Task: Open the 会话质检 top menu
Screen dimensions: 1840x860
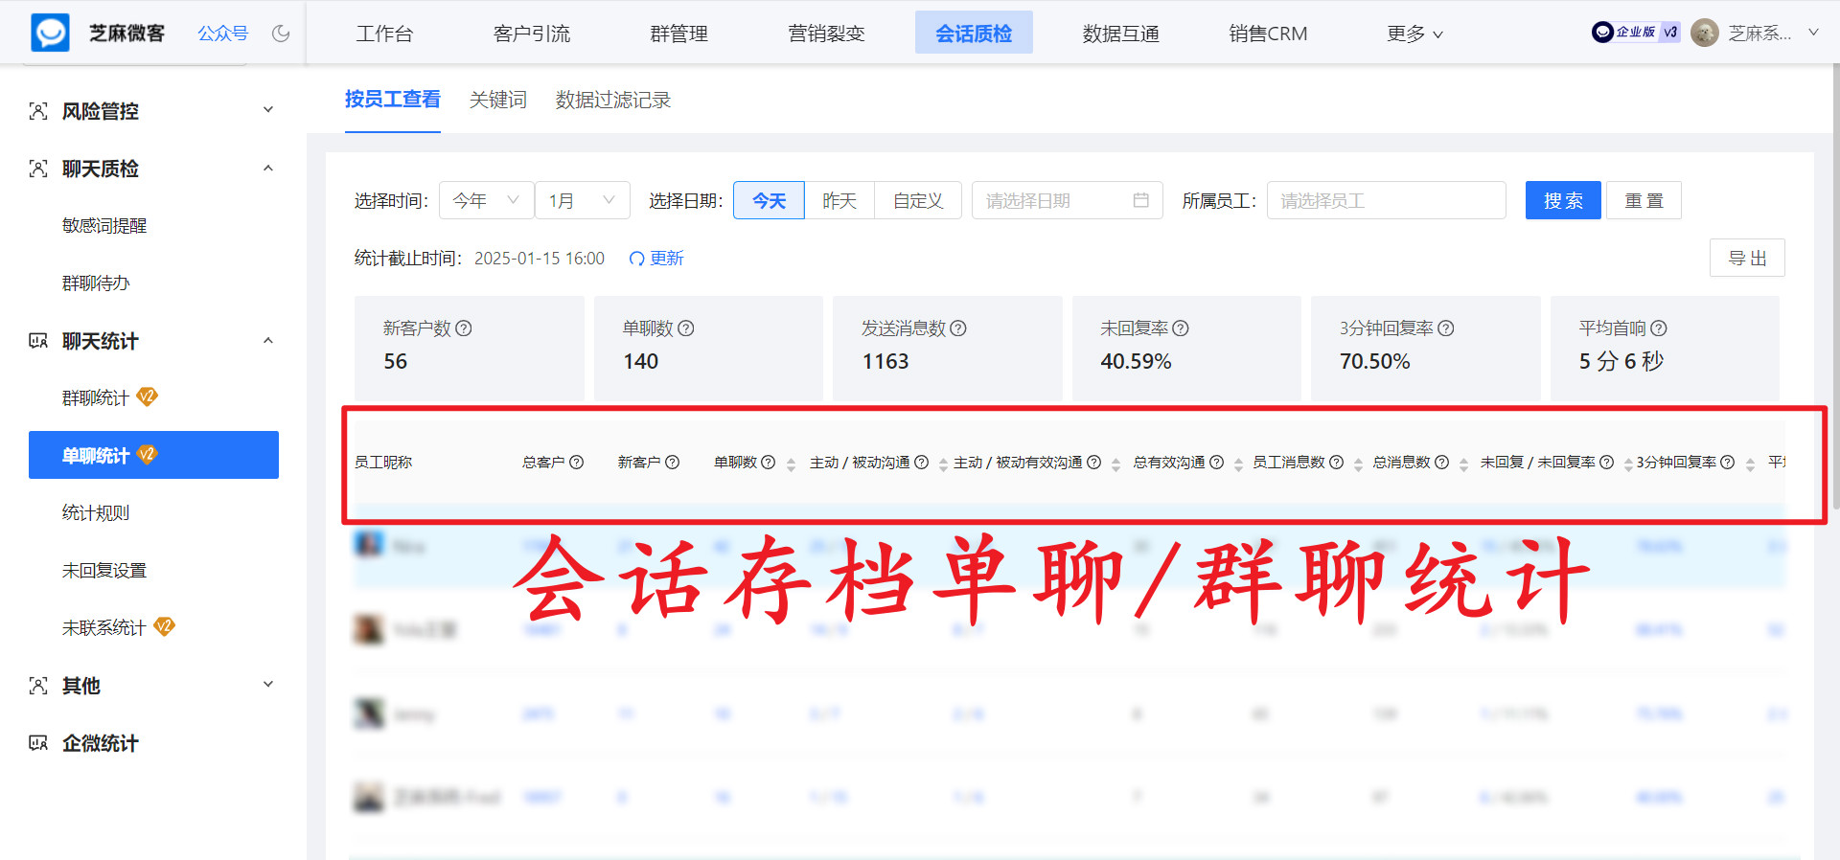Action: [x=974, y=33]
